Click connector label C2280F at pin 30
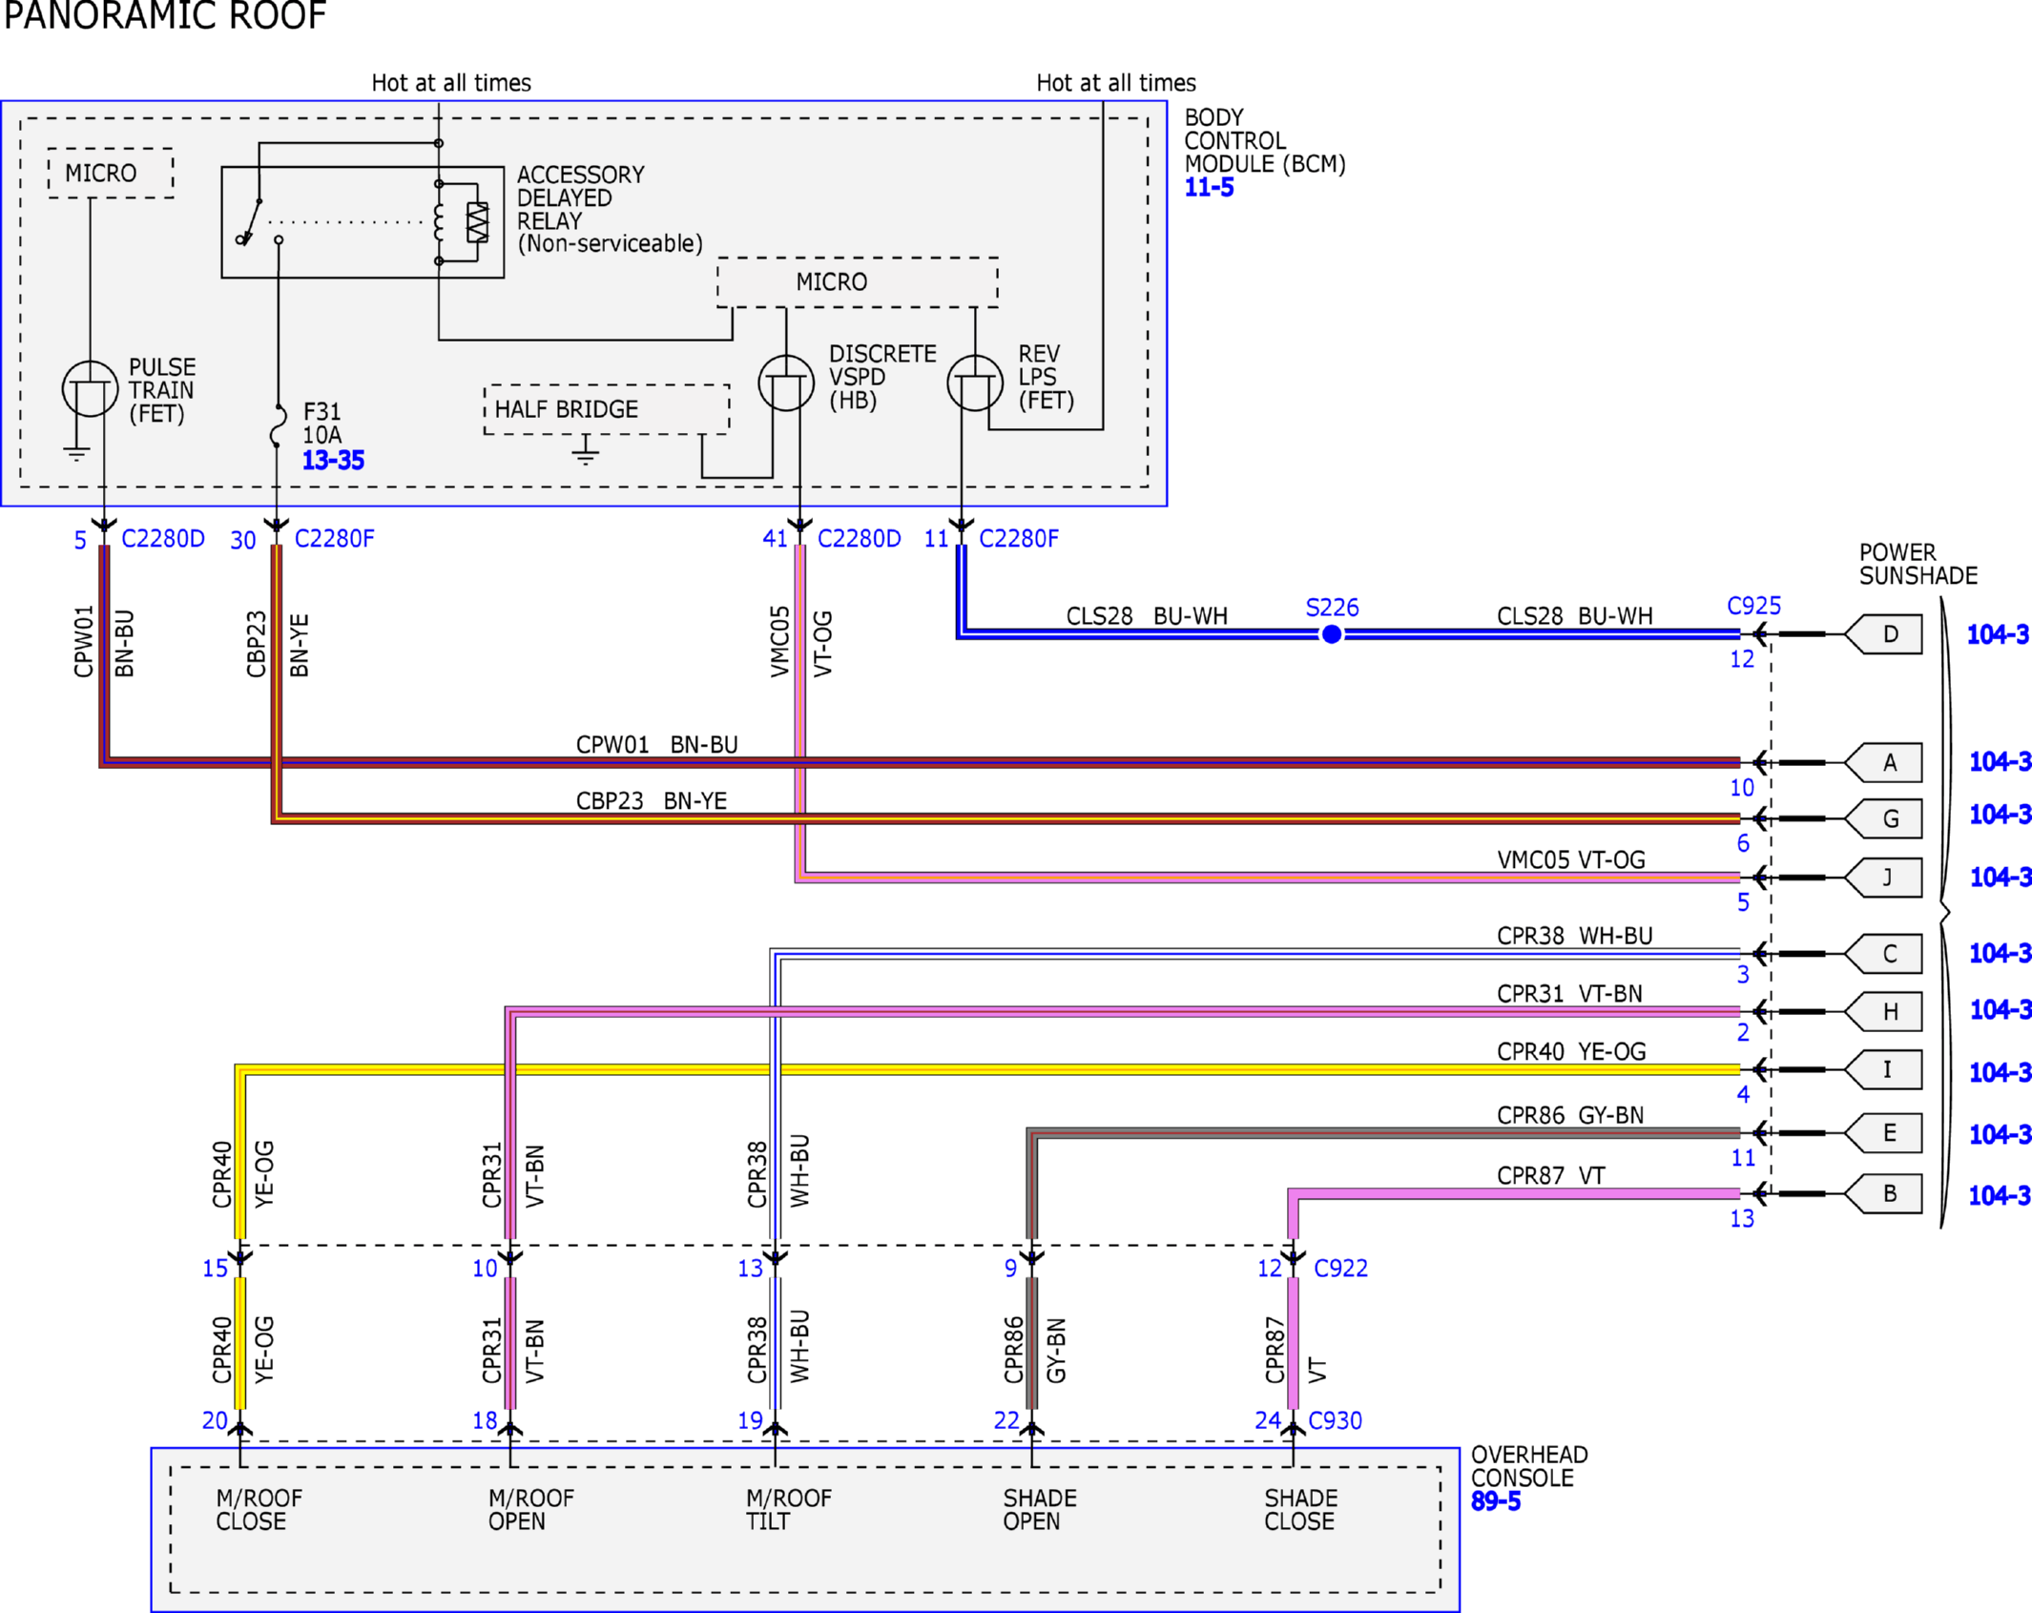The height and width of the screenshot is (1613, 2032). pos(335,539)
